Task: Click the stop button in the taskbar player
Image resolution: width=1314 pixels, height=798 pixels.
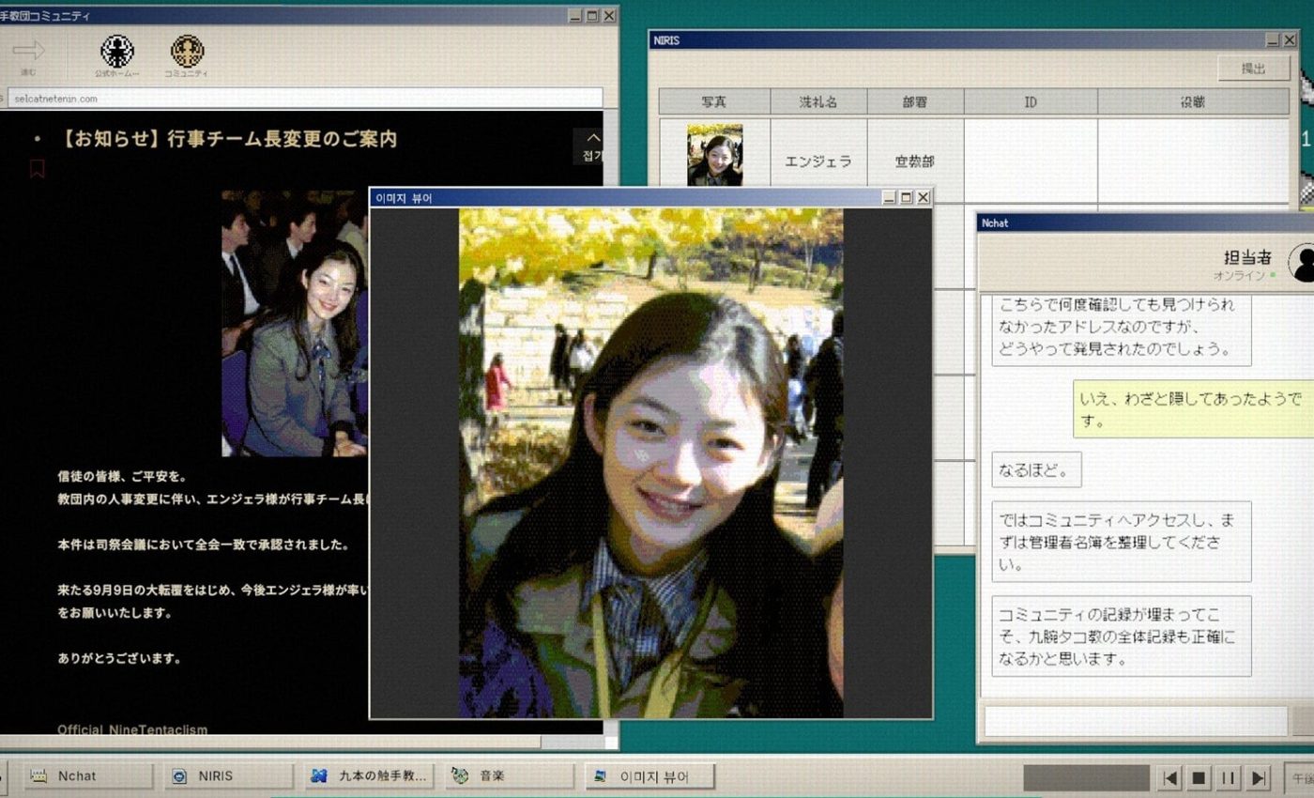Action: [1199, 778]
